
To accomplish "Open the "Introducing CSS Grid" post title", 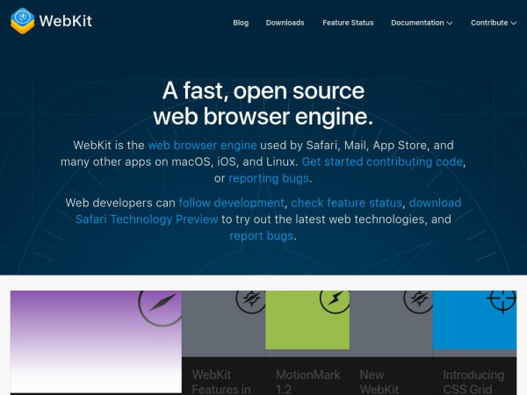I will click(473, 382).
